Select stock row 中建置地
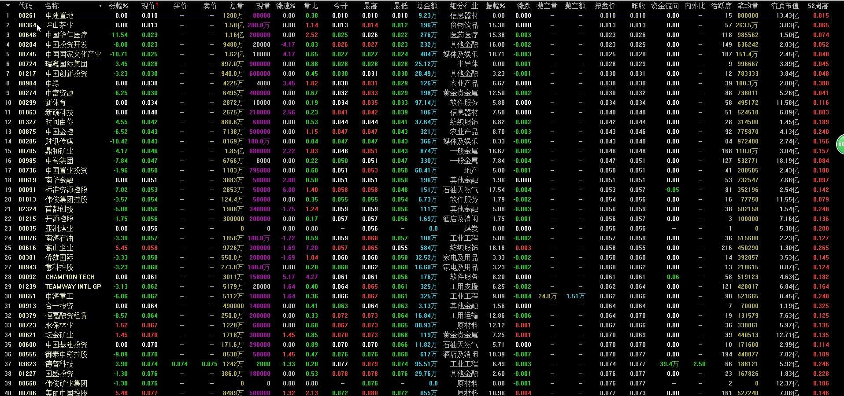Screen dimensions: 844x396 click(59, 15)
